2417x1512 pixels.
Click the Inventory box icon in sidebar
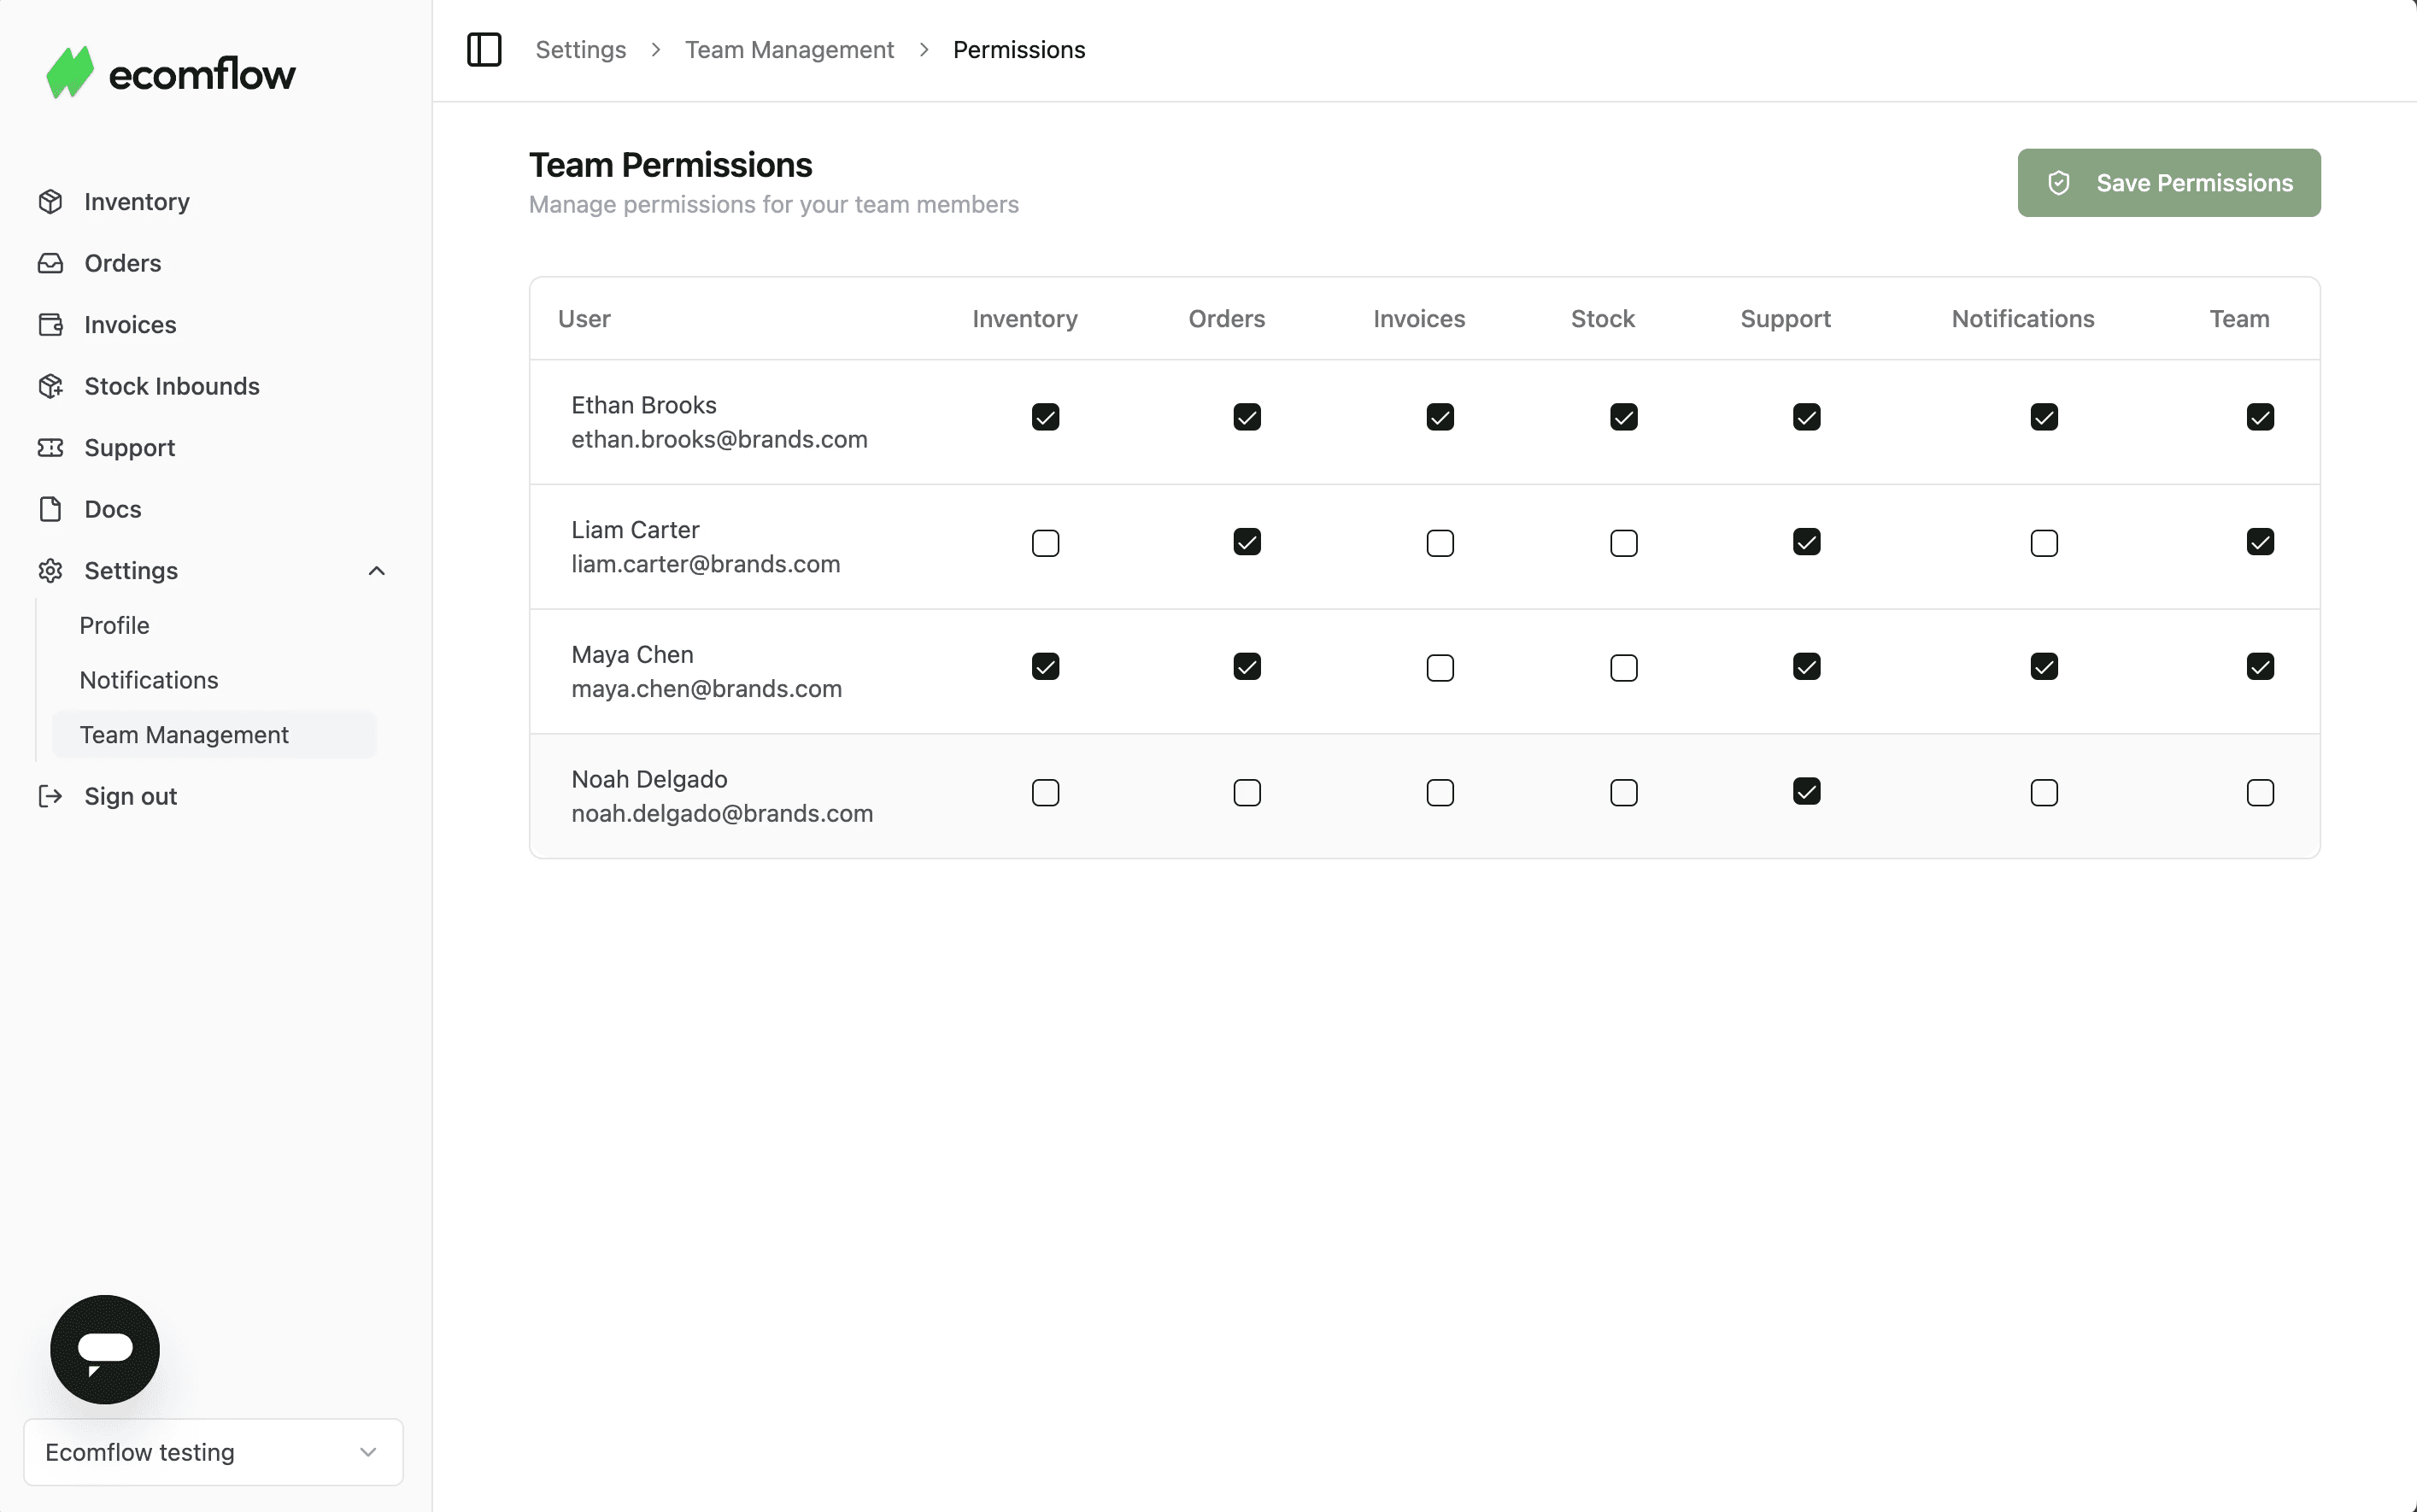coord(50,202)
